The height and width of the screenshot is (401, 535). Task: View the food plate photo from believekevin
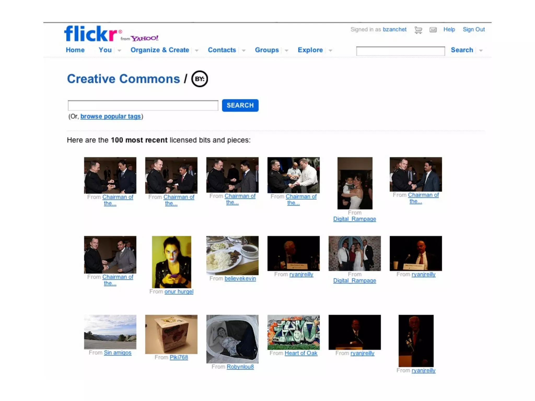coord(232,255)
